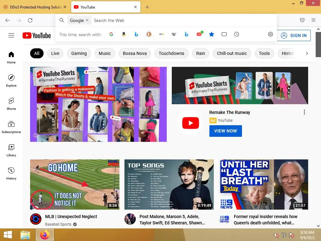Open Explore in the sidebar
The image size is (321, 241).
[11, 81]
